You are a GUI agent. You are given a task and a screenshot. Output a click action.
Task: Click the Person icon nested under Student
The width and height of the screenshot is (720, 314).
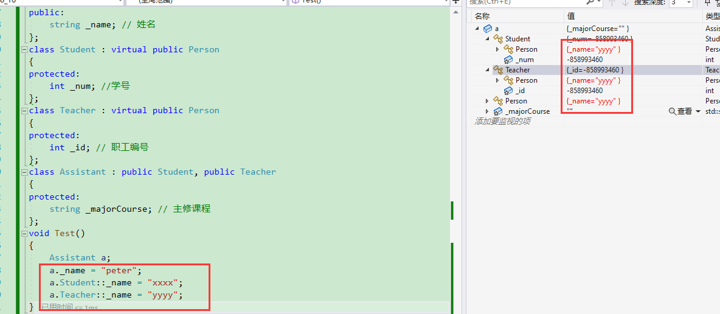point(508,49)
